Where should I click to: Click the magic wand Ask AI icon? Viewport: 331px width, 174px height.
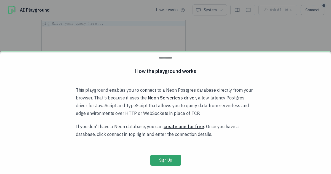click(x=266, y=10)
